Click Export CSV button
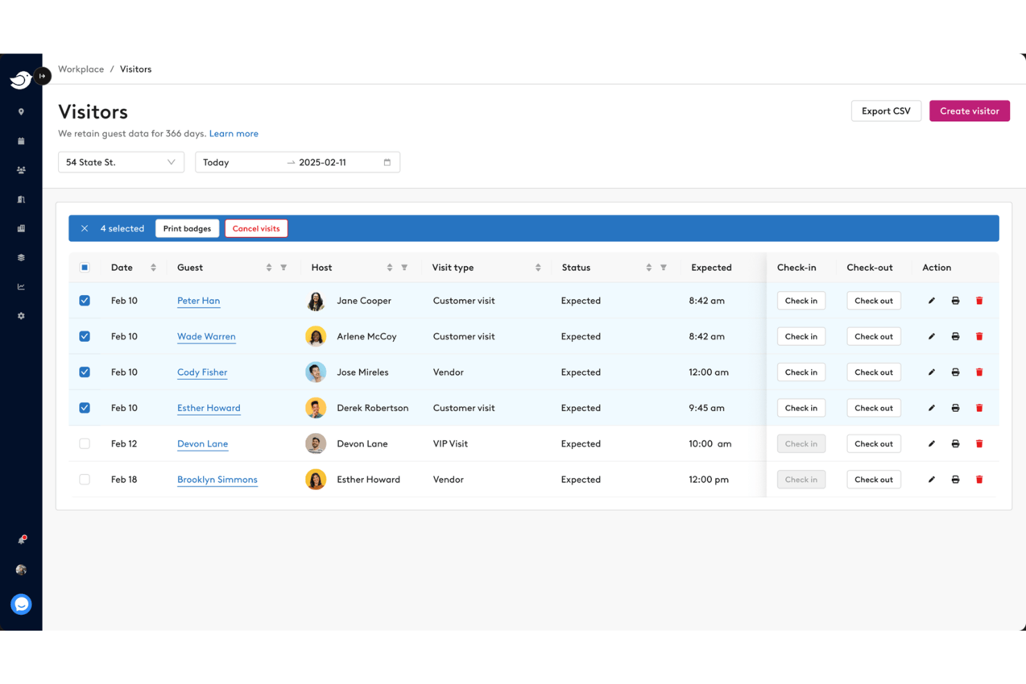 (886, 111)
